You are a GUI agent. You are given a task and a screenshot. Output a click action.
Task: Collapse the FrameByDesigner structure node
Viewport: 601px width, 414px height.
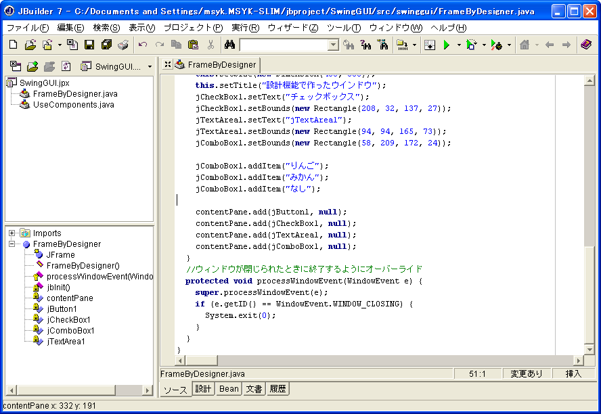[x=12, y=244]
